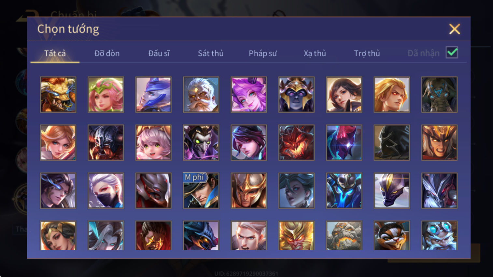Pick the hero portrait tagged M phí

[201, 191]
